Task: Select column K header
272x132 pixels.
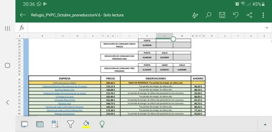Action: [x=147, y=36]
